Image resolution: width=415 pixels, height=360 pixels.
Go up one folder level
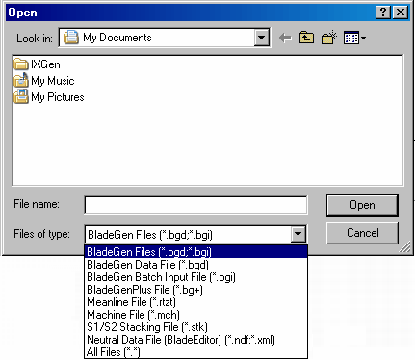coord(306,38)
